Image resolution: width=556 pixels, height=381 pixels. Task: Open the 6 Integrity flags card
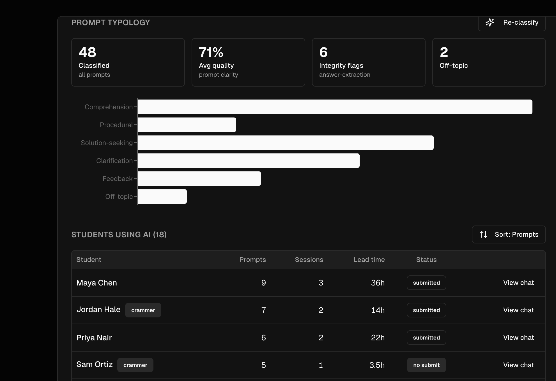coord(369,62)
